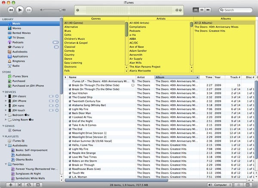The height and width of the screenshot is (188, 258).
Task: Click the Genius atom button bottom right
Action: [239, 185]
